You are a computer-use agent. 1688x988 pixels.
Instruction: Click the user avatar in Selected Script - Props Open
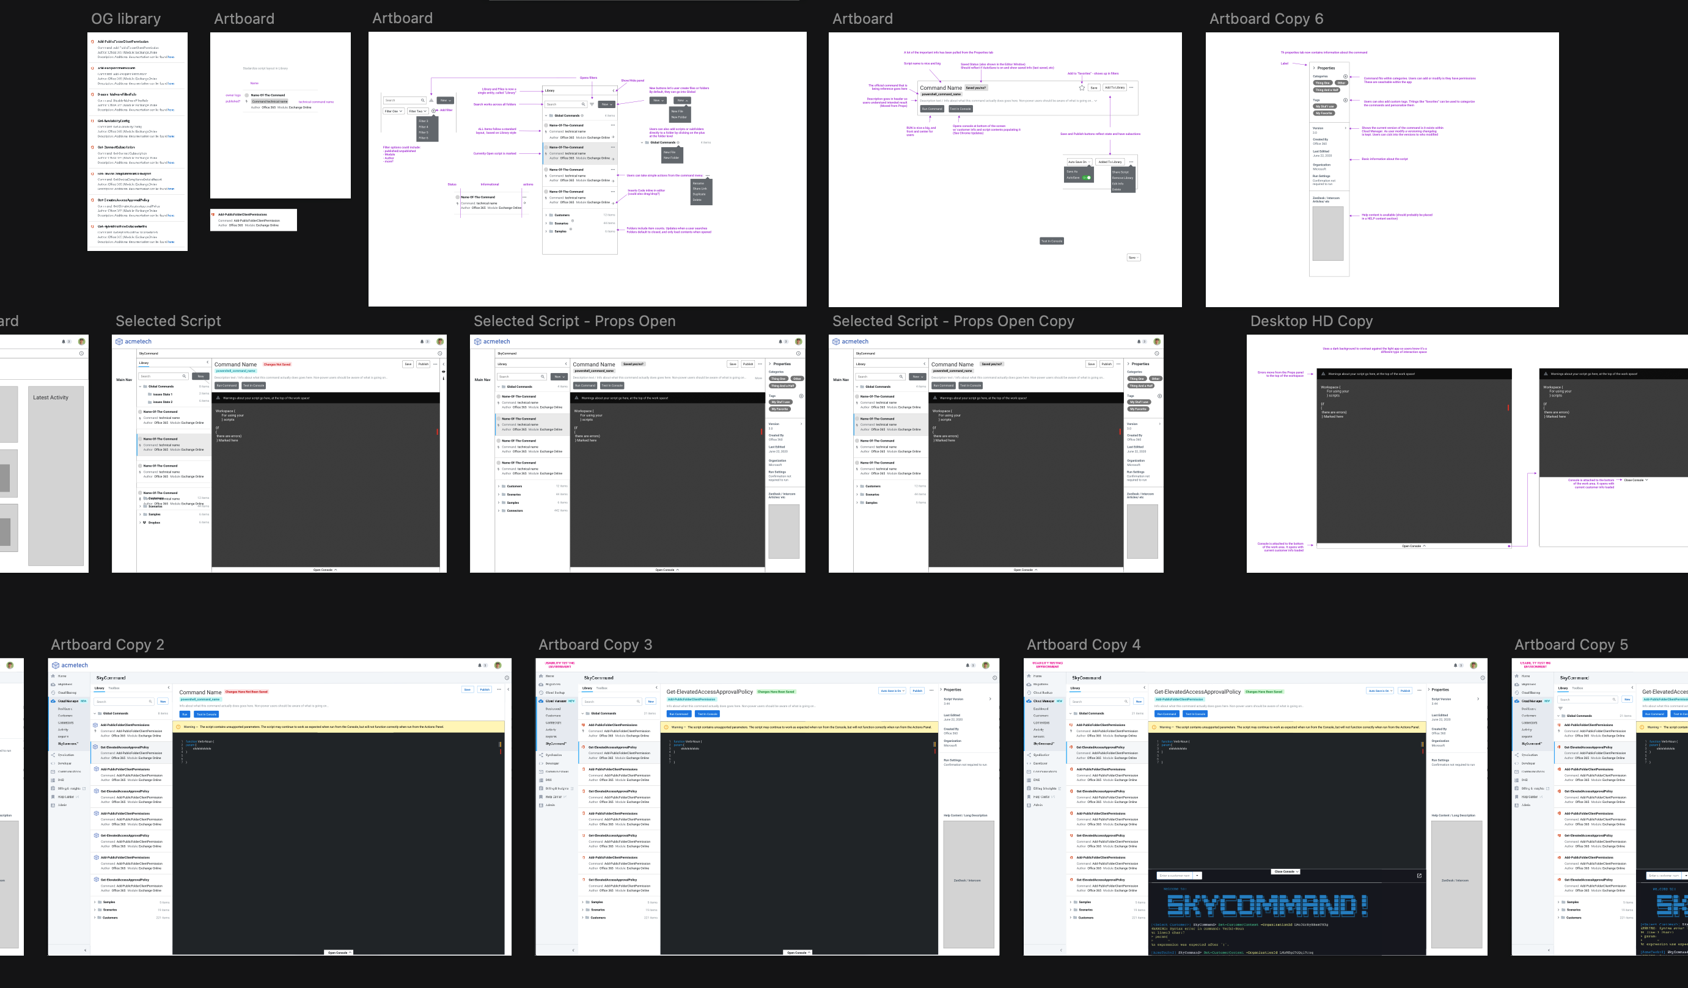tap(798, 341)
